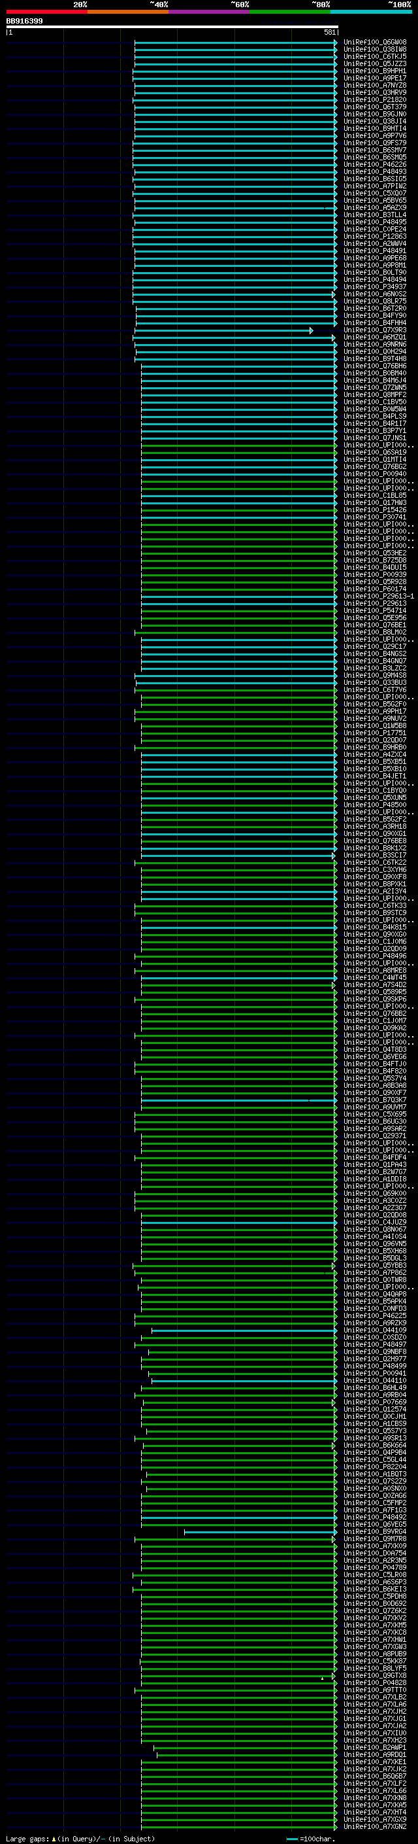Select label UniRef100_Q17HW3
Screen dimensions: 418x1844
375,502
